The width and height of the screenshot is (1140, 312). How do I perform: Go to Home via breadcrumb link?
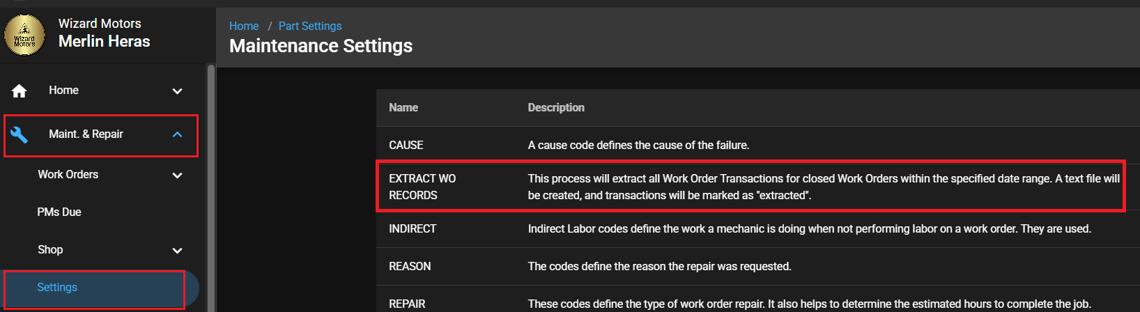[244, 26]
